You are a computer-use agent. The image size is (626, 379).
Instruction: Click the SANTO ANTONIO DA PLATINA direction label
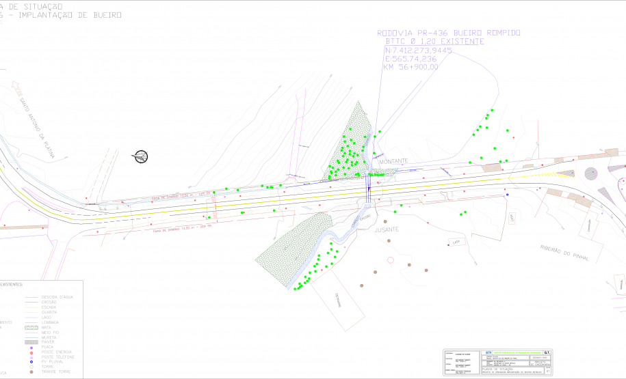coord(36,128)
